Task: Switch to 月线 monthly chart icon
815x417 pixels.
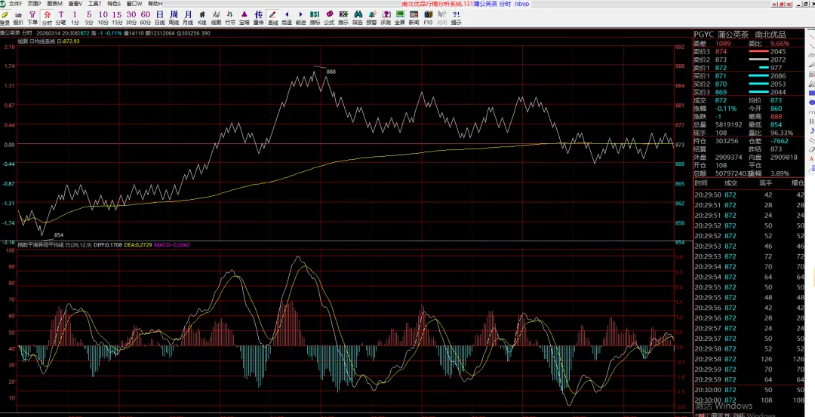Action: tap(188, 17)
